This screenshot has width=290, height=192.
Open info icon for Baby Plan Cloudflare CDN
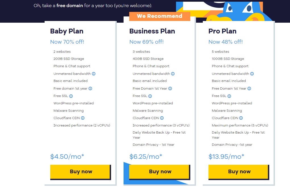pos(83,118)
